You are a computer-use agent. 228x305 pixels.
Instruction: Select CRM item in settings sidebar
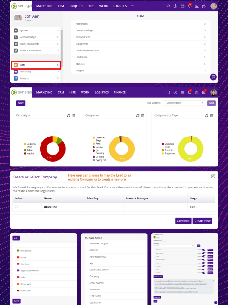(36, 65)
